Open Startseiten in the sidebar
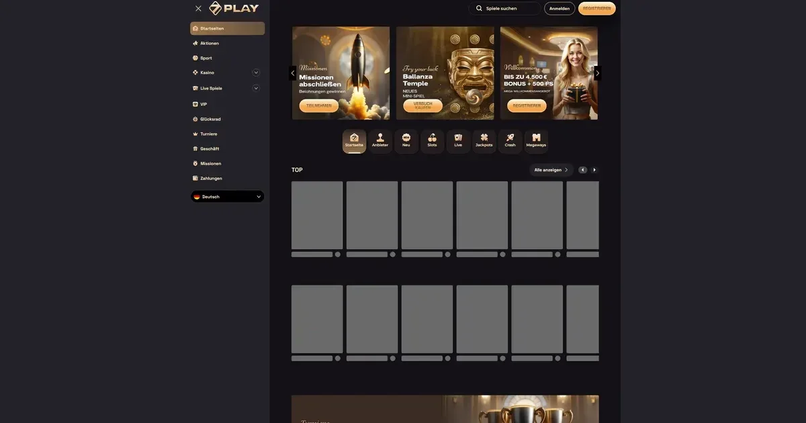 227,28
